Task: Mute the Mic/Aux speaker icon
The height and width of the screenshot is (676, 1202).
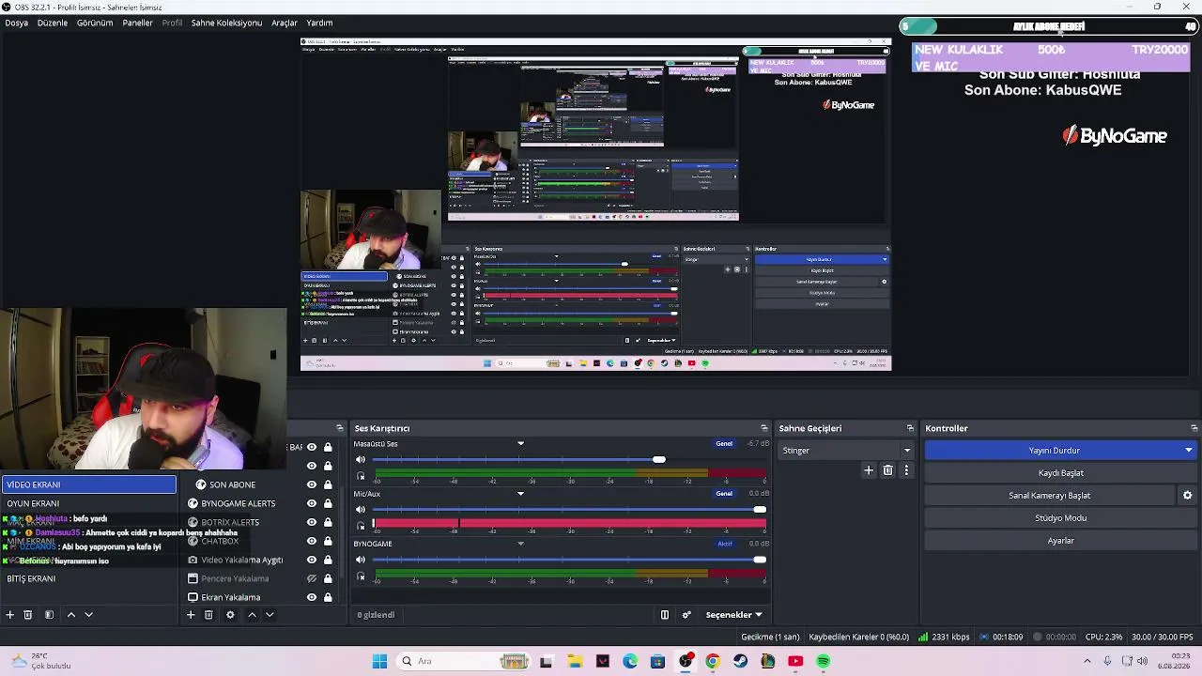Action: tap(361, 510)
